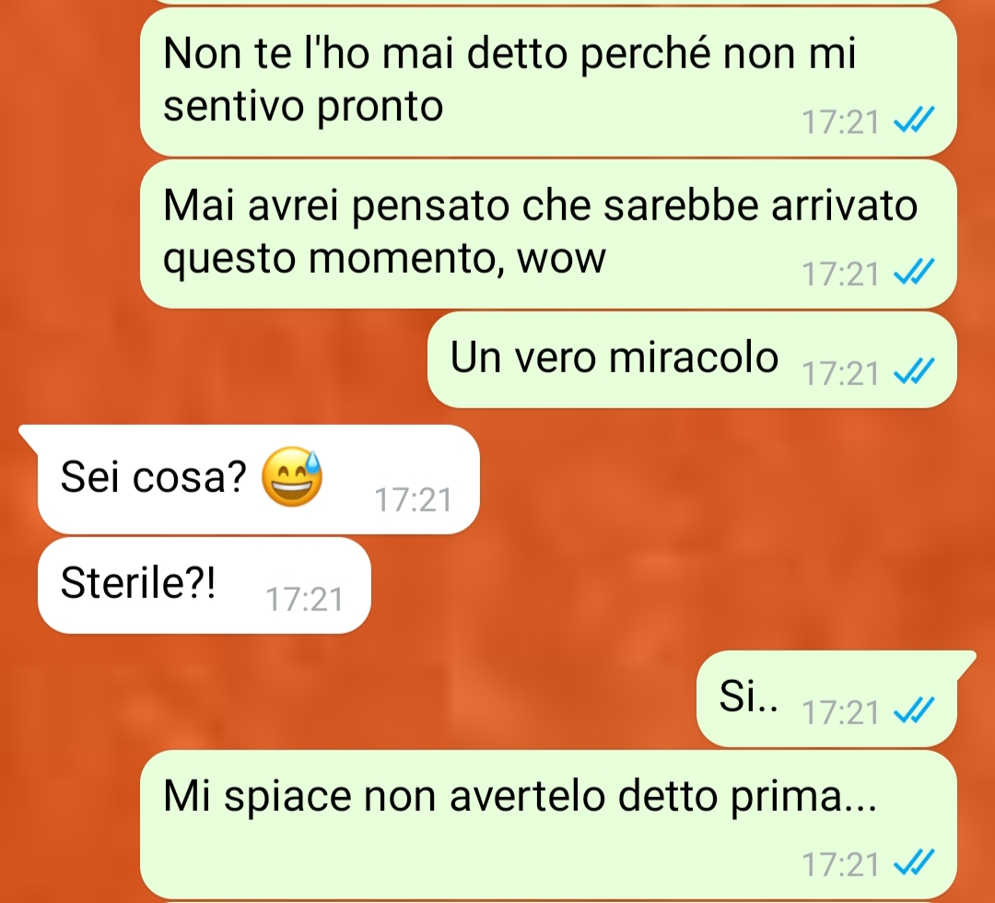Tap the word 'miracolo' in sent message

(x=694, y=358)
